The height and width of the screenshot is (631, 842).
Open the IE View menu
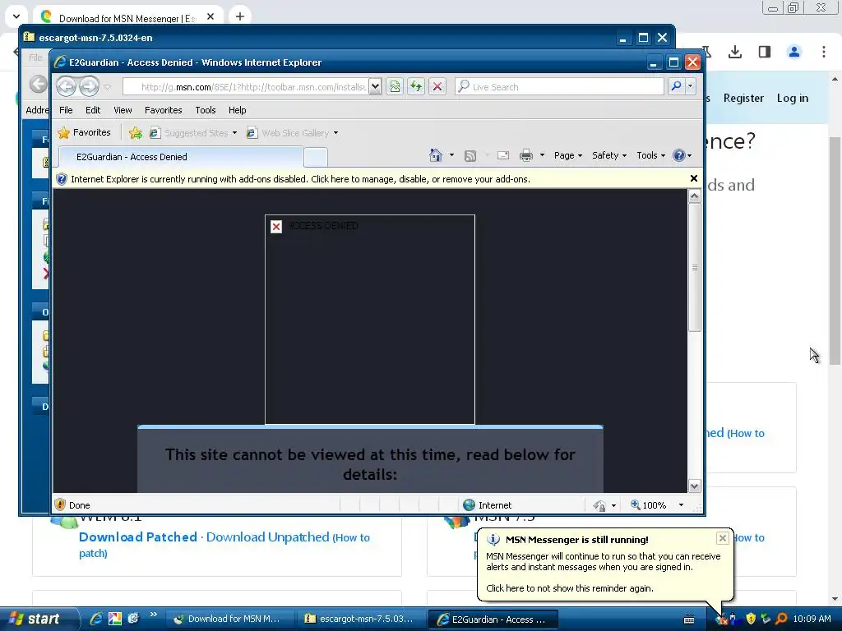(123, 110)
